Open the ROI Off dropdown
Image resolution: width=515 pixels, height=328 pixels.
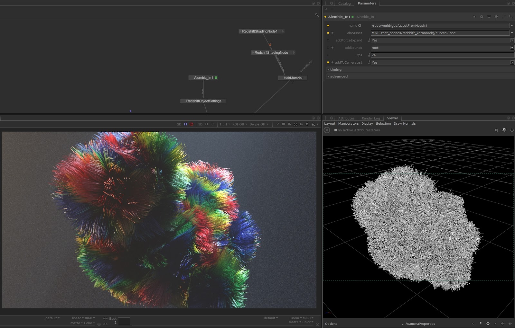tap(239, 124)
